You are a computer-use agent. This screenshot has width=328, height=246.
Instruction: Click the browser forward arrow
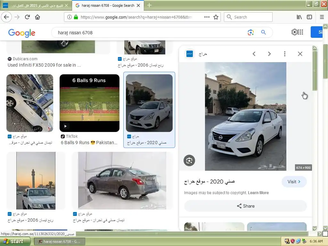[17, 17]
